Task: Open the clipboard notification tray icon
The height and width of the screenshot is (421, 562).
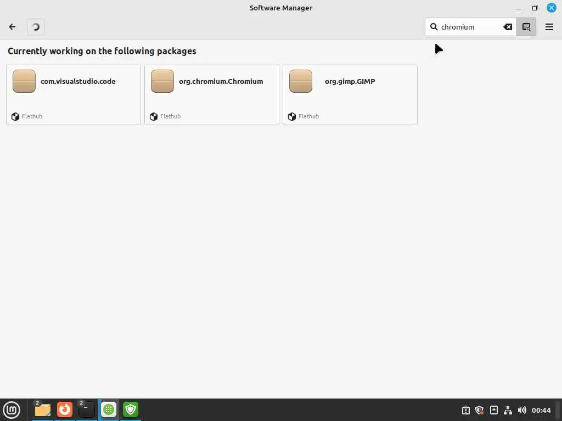Action: pyautogui.click(x=465, y=410)
